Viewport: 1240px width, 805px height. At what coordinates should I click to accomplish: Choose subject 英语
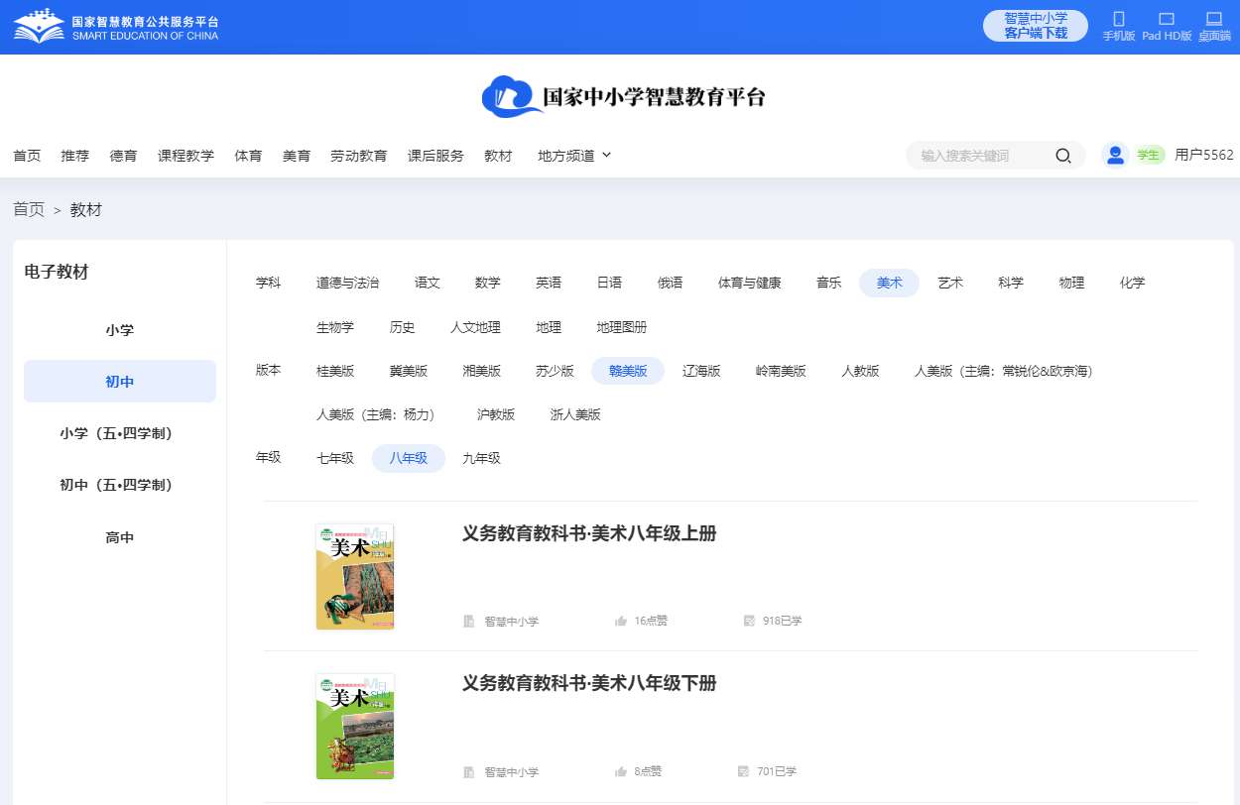tap(549, 283)
